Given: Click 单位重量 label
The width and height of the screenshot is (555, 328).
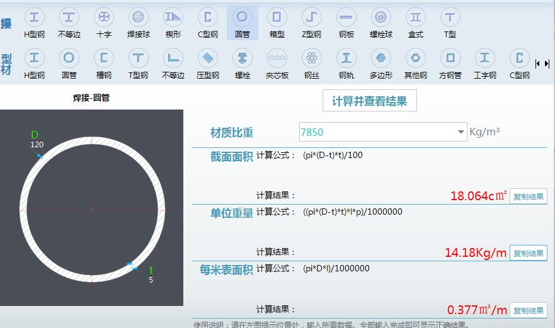Looking at the screenshot, I should (231, 213).
